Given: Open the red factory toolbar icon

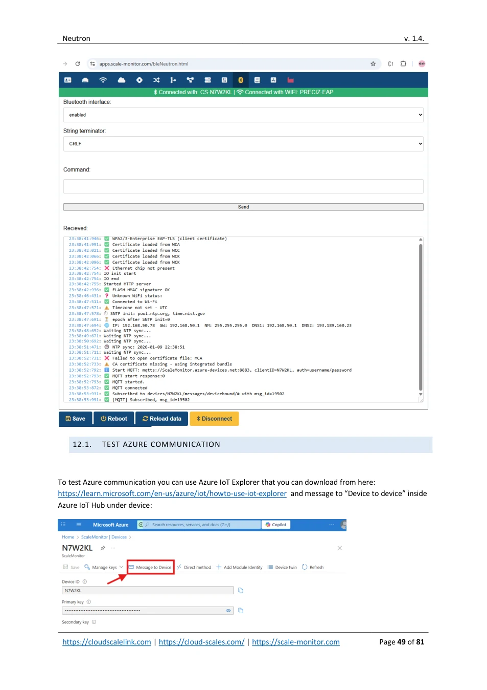Looking at the screenshot, I should (290, 80).
